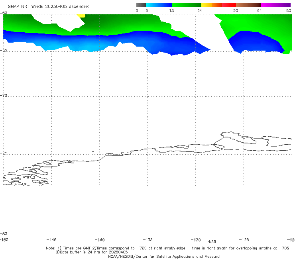Click the longitude label "-135"
Viewport: 295px width, 259px height.
click(x=147, y=240)
